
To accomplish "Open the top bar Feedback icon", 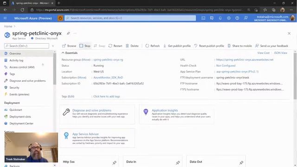I will tap(246, 18).
